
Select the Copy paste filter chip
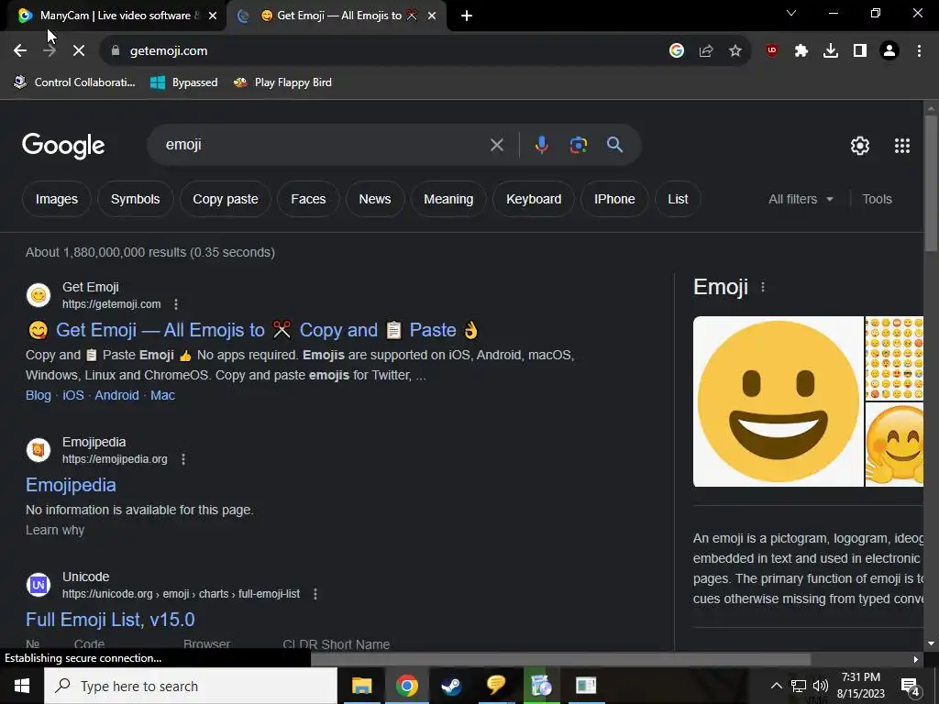(226, 199)
